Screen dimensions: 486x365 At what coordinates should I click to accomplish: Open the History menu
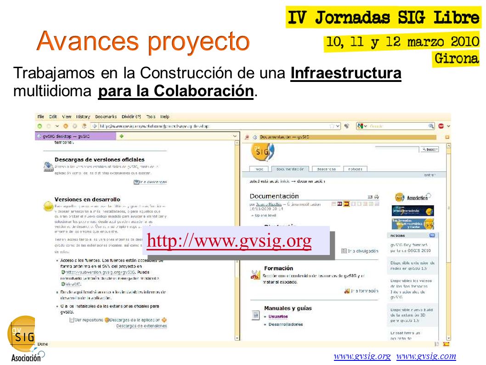click(x=83, y=116)
